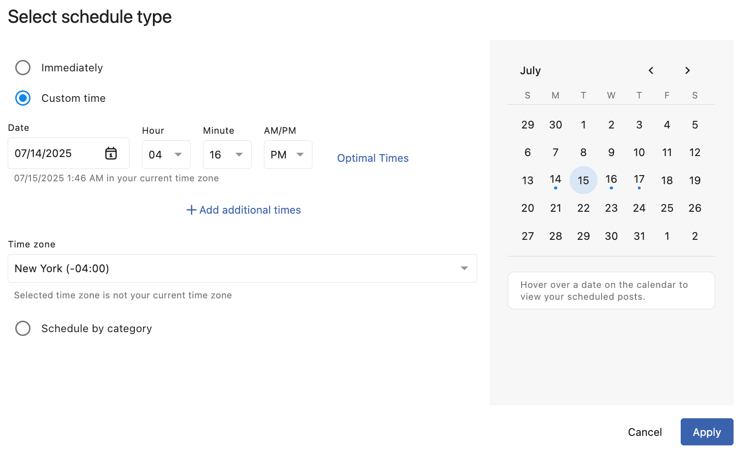Open the Minute dropdown arrow
Image resolution: width=745 pixels, height=453 pixels.
239,155
